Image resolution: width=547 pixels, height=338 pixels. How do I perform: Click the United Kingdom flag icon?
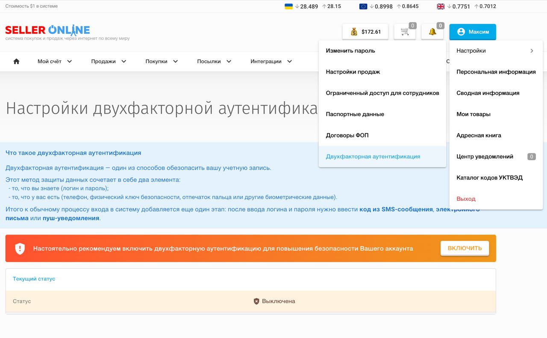tap(441, 6)
